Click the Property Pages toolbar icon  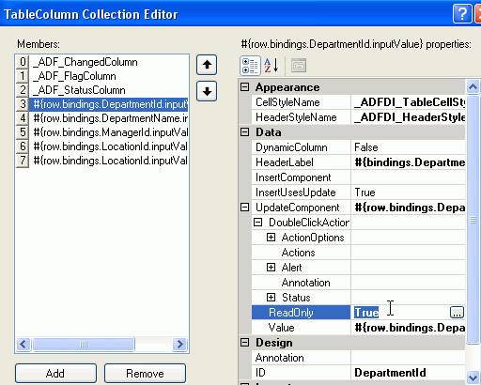pos(299,66)
